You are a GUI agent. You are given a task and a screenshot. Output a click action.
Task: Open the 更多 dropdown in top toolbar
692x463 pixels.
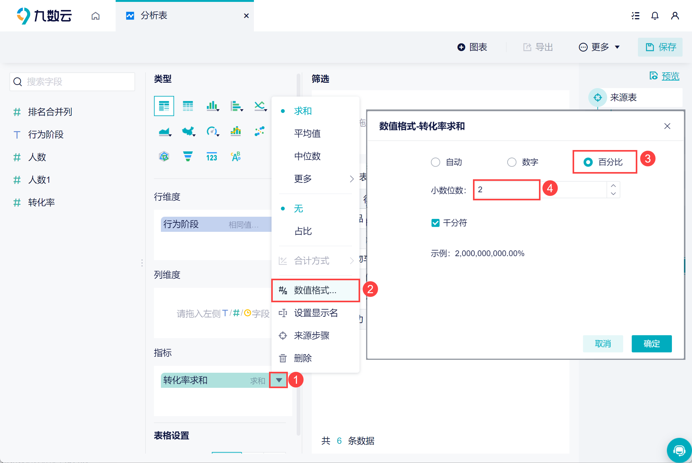(599, 47)
